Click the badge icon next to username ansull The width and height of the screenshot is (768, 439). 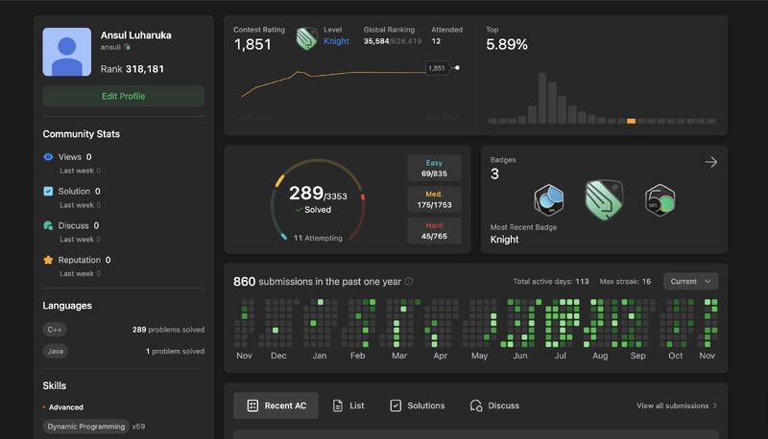click(127, 47)
